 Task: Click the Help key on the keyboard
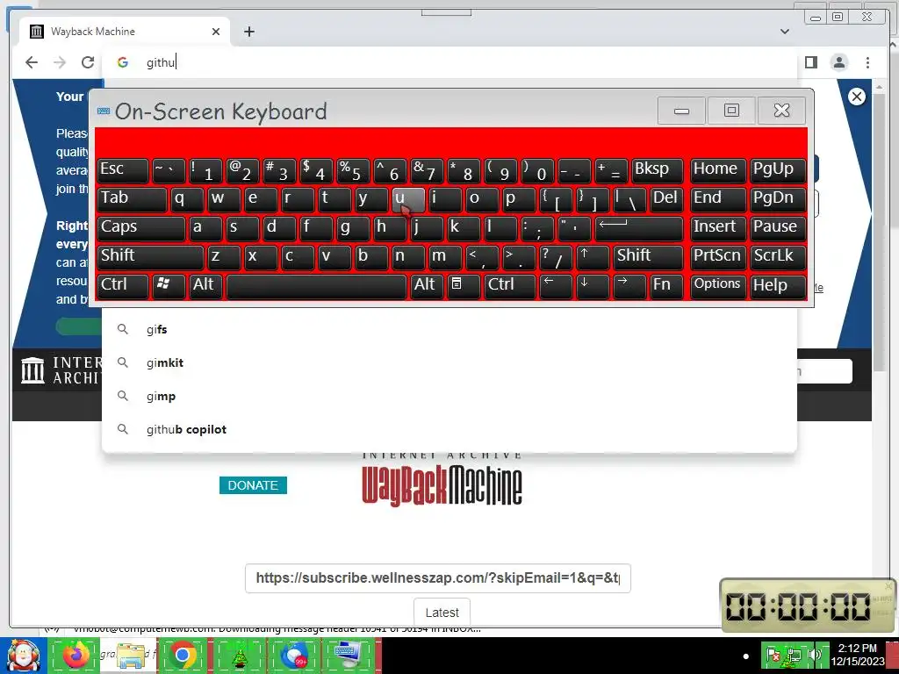pyautogui.click(x=778, y=285)
